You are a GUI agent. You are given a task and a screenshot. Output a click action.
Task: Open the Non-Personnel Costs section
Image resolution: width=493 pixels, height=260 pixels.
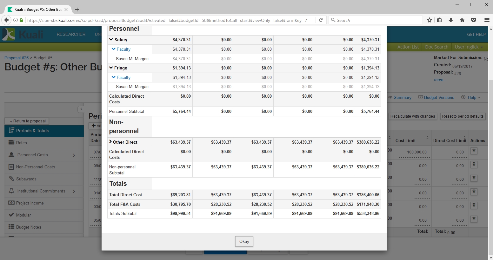point(36,167)
